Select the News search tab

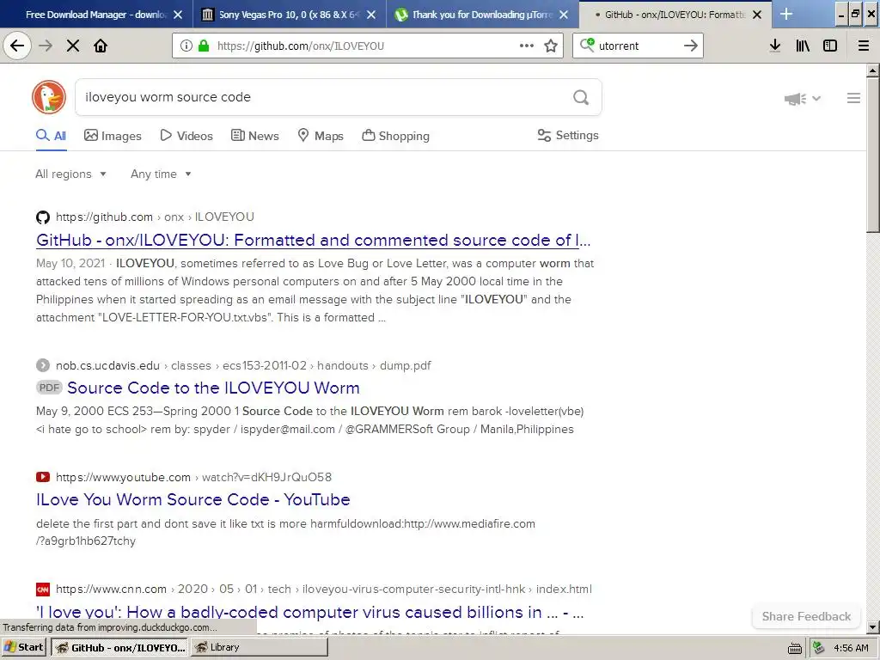pyautogui.click(x=254, y=136)
